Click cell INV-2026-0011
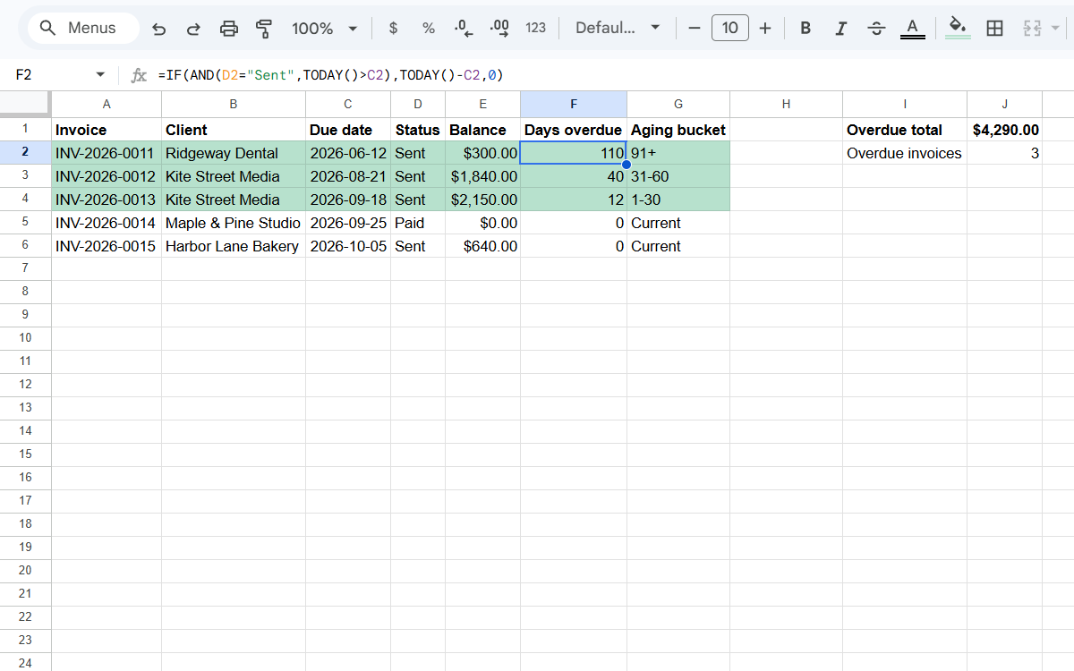The width and height of the screenshot is (1074, 671). tap(107, 153)
